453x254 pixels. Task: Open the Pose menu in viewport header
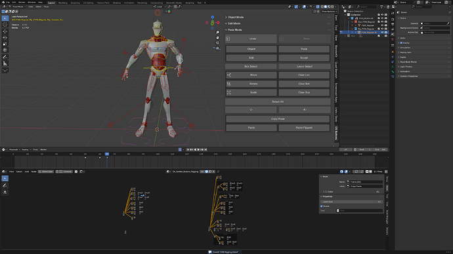46,7
